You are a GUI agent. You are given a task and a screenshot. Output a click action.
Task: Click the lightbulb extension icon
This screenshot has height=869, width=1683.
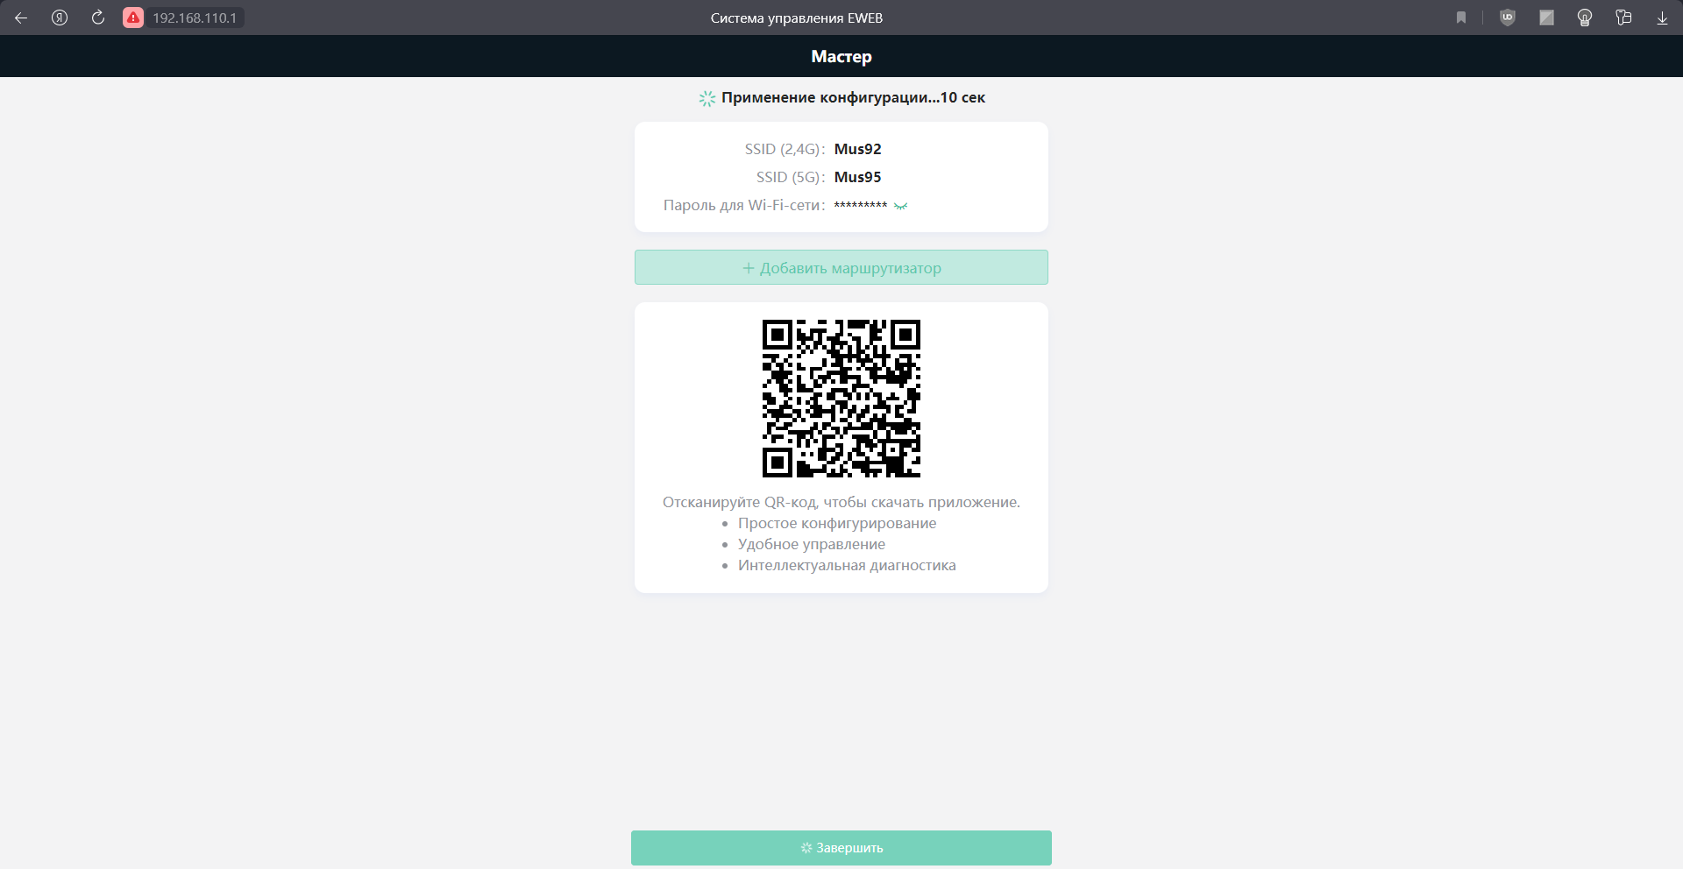click(1585, 18)
